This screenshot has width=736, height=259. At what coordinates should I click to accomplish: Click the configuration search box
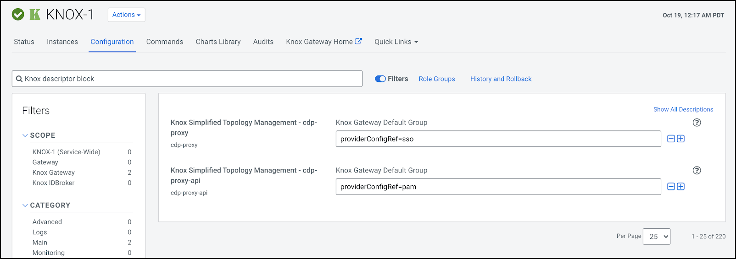(x=187, y=79)
